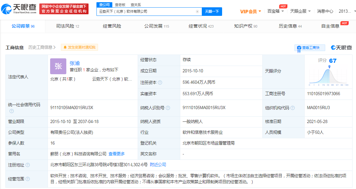Click the 发生变更时通知我 notification button
This screenshot has width=356, height=189.
pos(79,48)
